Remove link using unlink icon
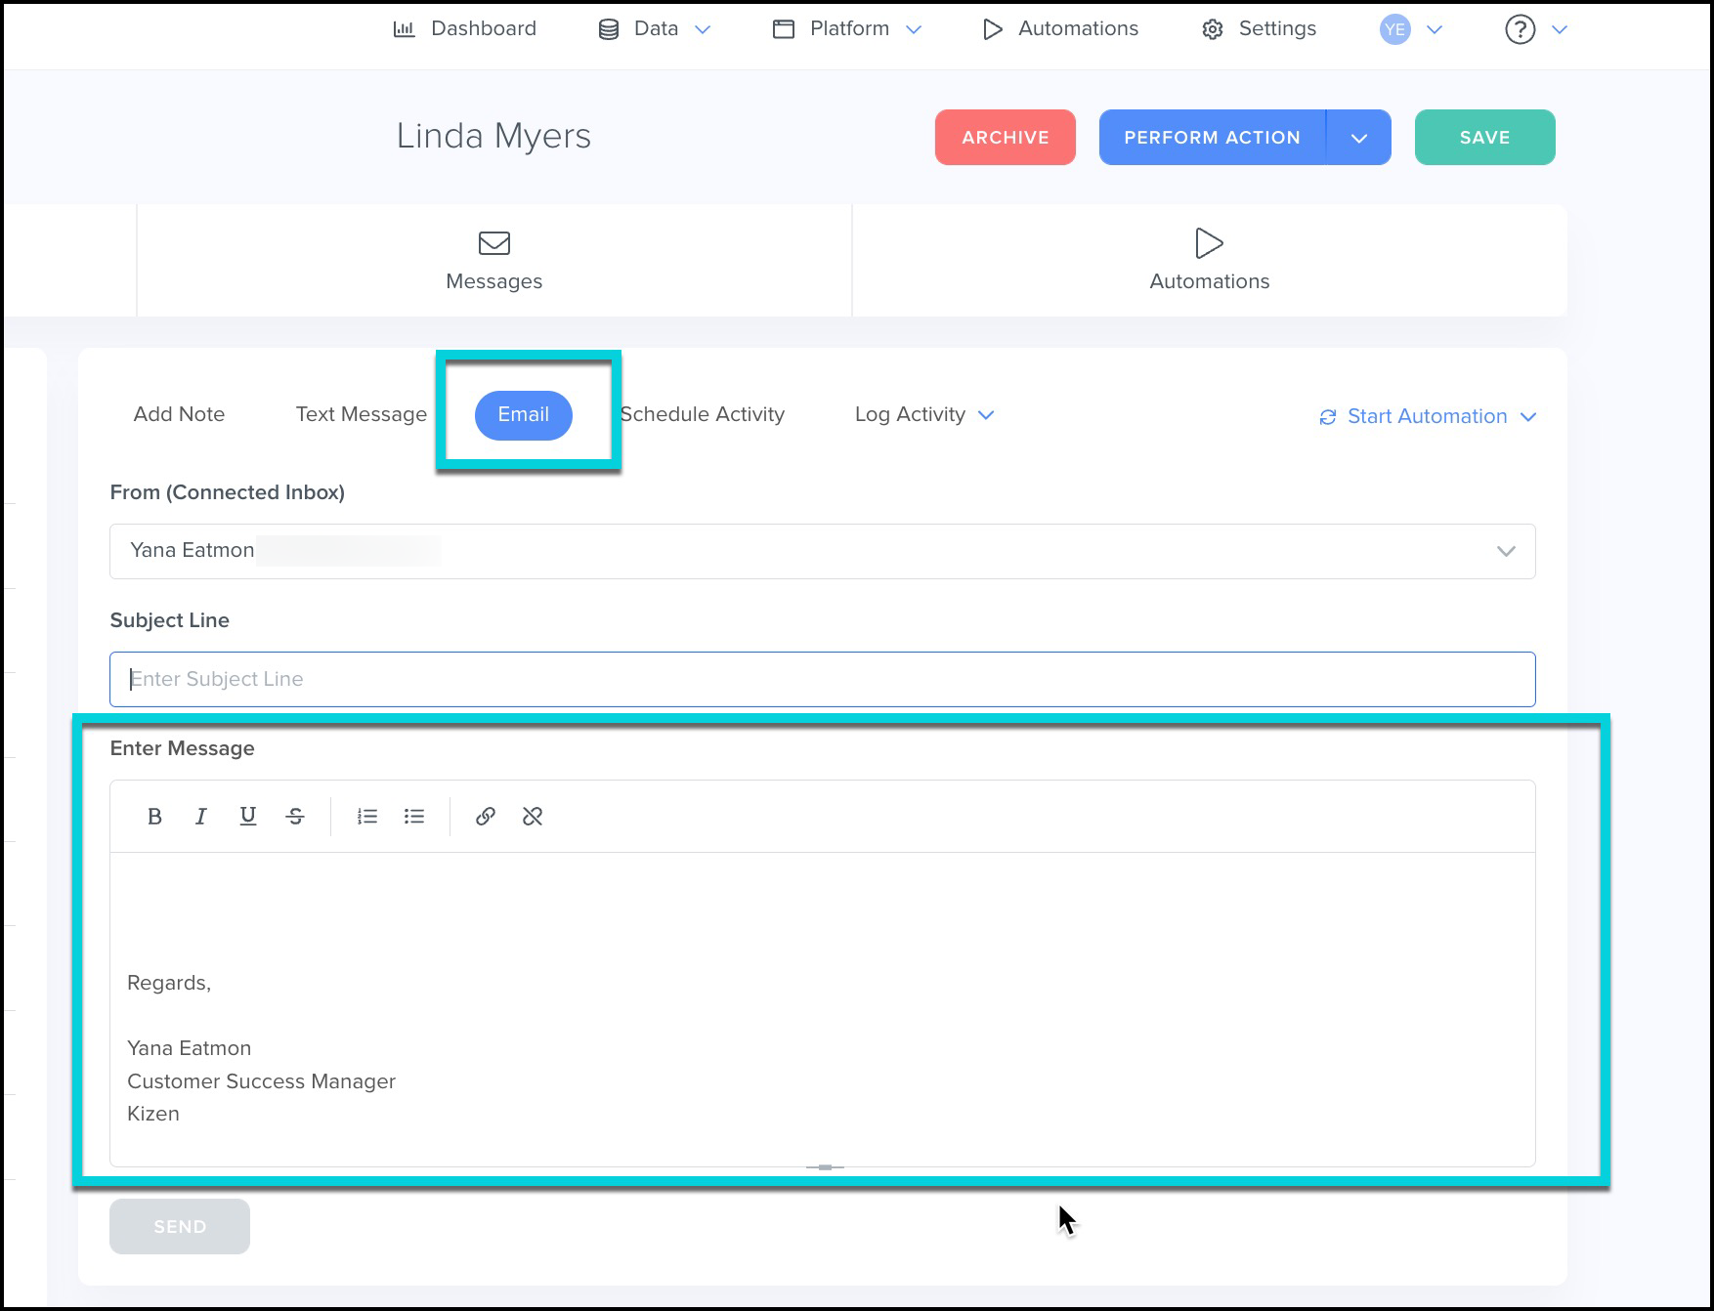This screenshot has height=1311, width=1714. pos(533,817)
